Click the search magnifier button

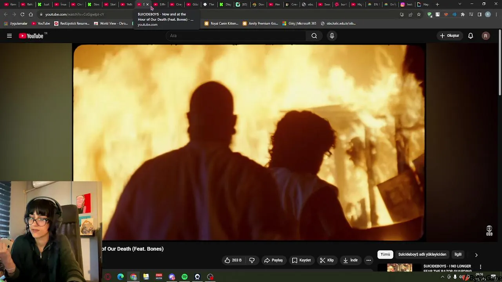tap(314, 36)
